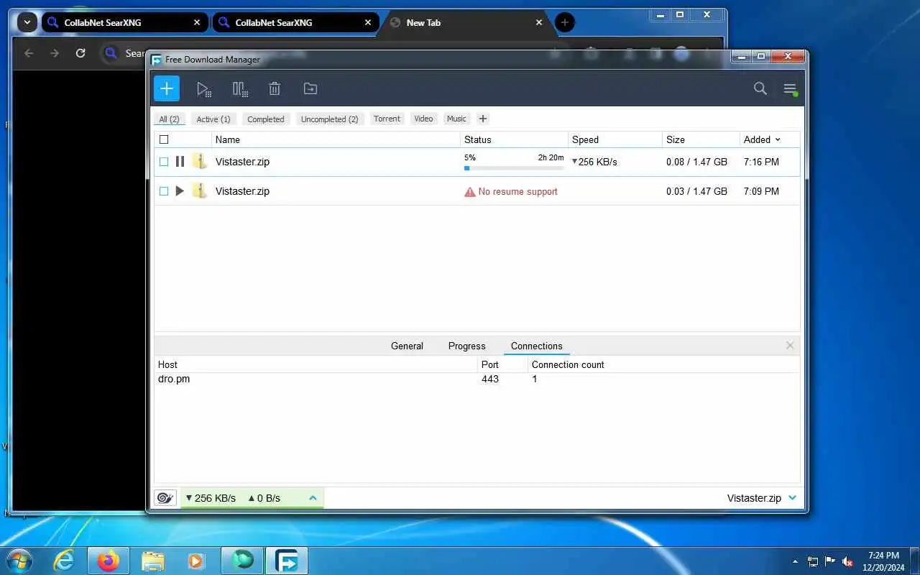Sort downloads by Speed column
This screenshot has width=920, height=575.
pyautogui.click(x=615, y=139)
